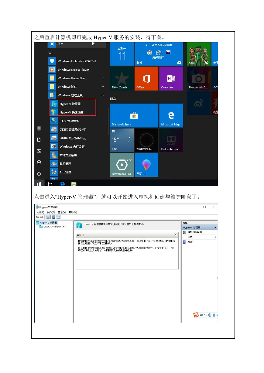Click the microphone icon in Sogou bar
The image size is (264, 373).
[x=214, y=315]
